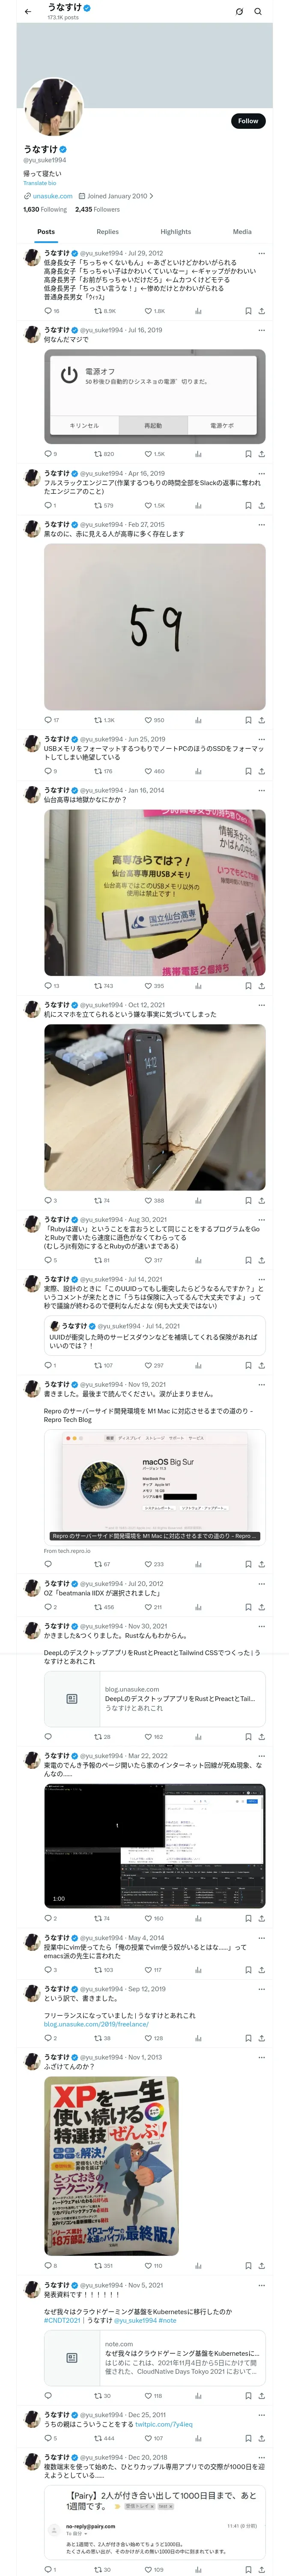The image size is (289, 2576).
Task: View analytics of Oct 12, 2021 post
Action: point(197,1201)
